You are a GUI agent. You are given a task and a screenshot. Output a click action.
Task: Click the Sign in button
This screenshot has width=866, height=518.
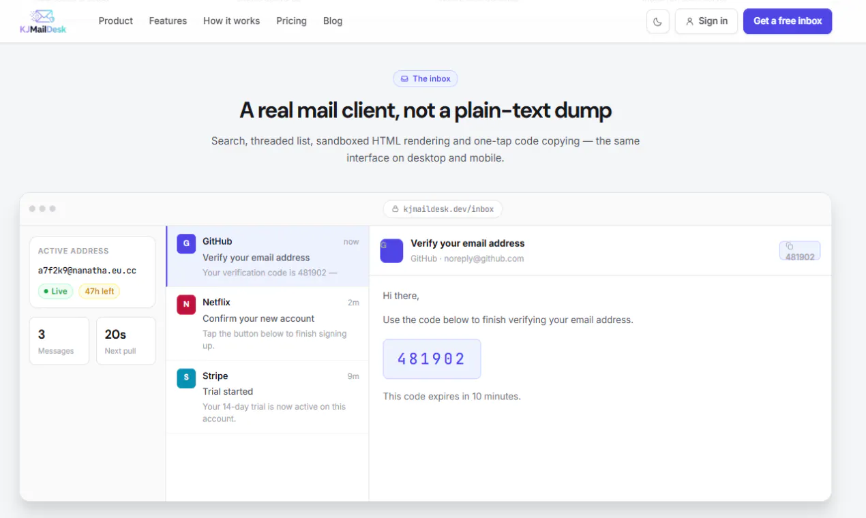coord(706,21)
